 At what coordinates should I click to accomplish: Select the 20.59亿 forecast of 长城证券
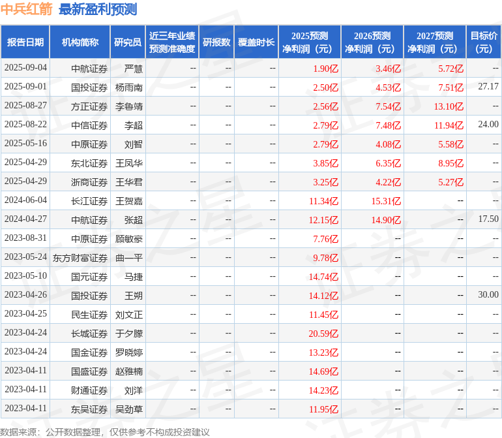point(323,334)
